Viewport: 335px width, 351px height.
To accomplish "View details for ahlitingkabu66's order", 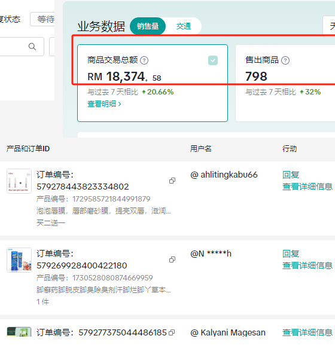I will click(x=307, y=187).
